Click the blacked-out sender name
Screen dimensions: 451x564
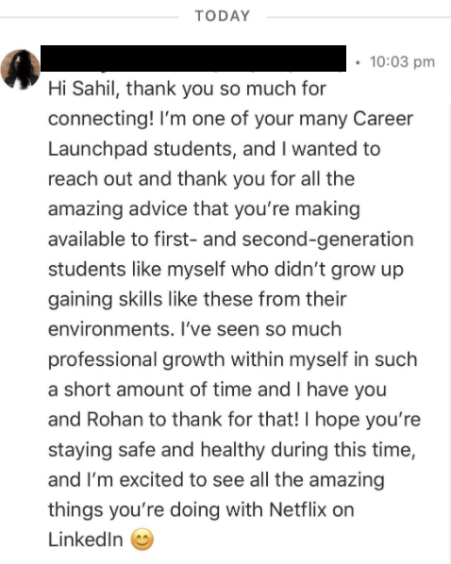(x=193, y=58)
